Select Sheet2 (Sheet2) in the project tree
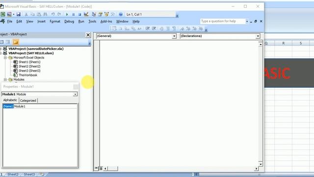Image resolution: width=314 pixels, height=177 pixels. 29,66
